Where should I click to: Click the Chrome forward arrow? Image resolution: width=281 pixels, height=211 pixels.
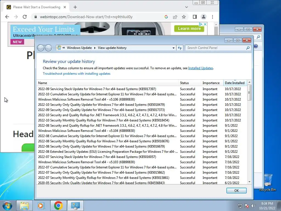(16, 17)
